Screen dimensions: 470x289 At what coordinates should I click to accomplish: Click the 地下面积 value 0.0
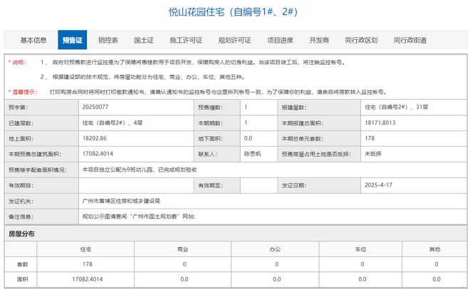click(x=248, y=138)
